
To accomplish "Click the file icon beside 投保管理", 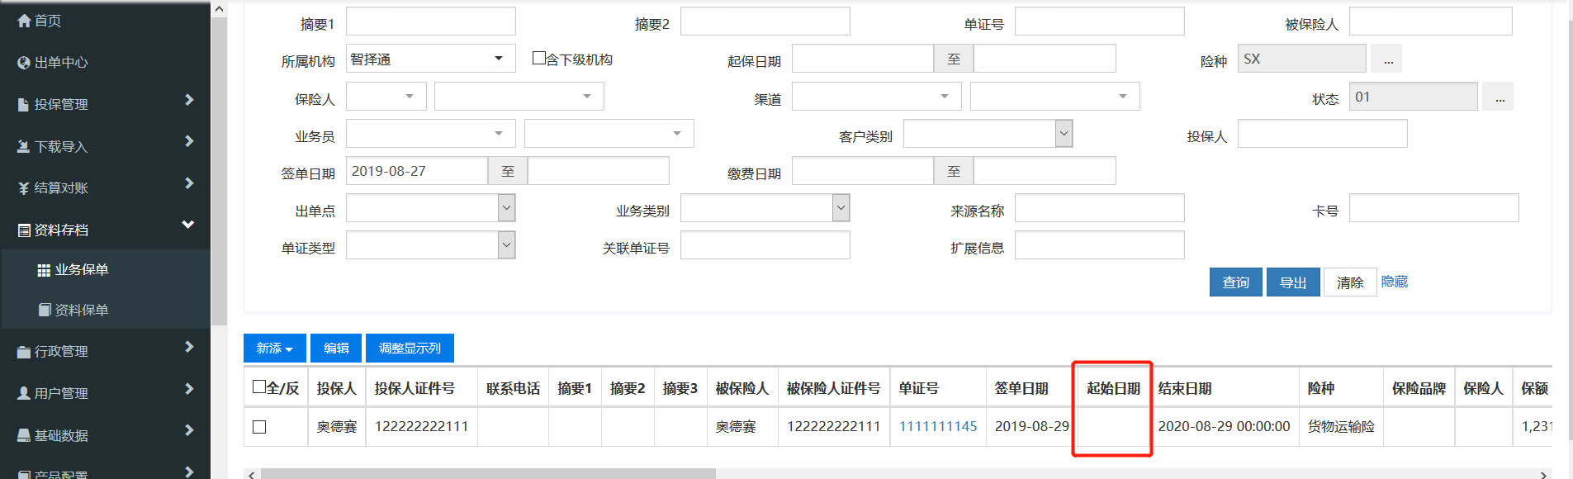I will (x=24, y=104).
